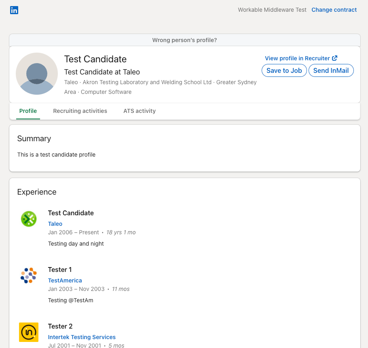Click the Intertek Testing Services logo
Image resolution: width=368 pixels, height=348 pixels.
coord(29,332)
